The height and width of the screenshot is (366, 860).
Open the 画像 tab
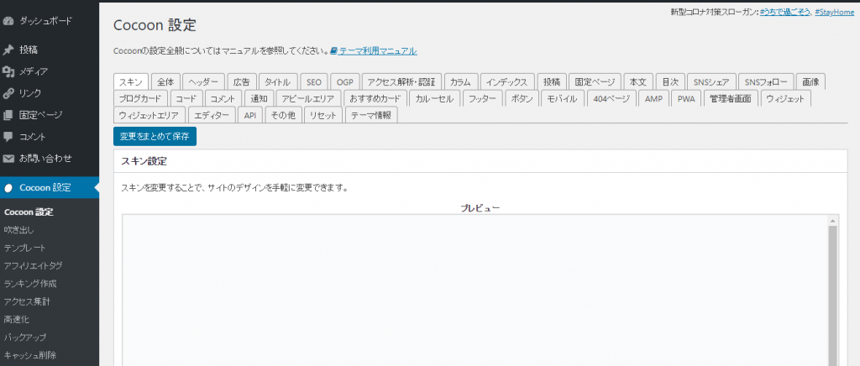(x=810, y=82)
